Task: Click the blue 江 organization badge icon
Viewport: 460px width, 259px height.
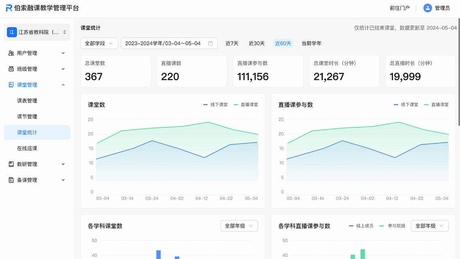Action: 12,32
